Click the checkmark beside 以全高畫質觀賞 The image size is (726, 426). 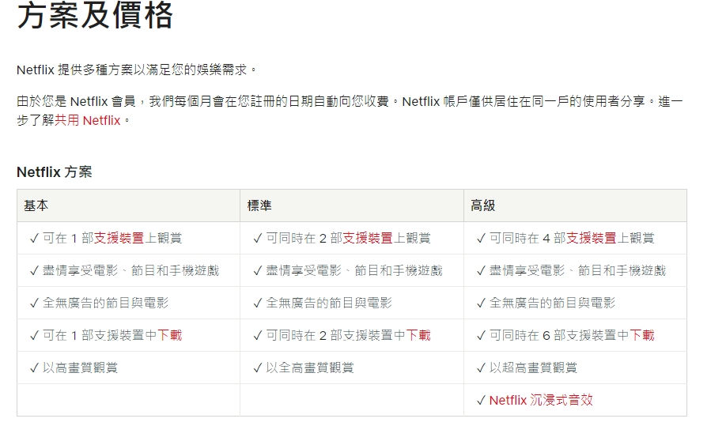click(x=258, y=368)
